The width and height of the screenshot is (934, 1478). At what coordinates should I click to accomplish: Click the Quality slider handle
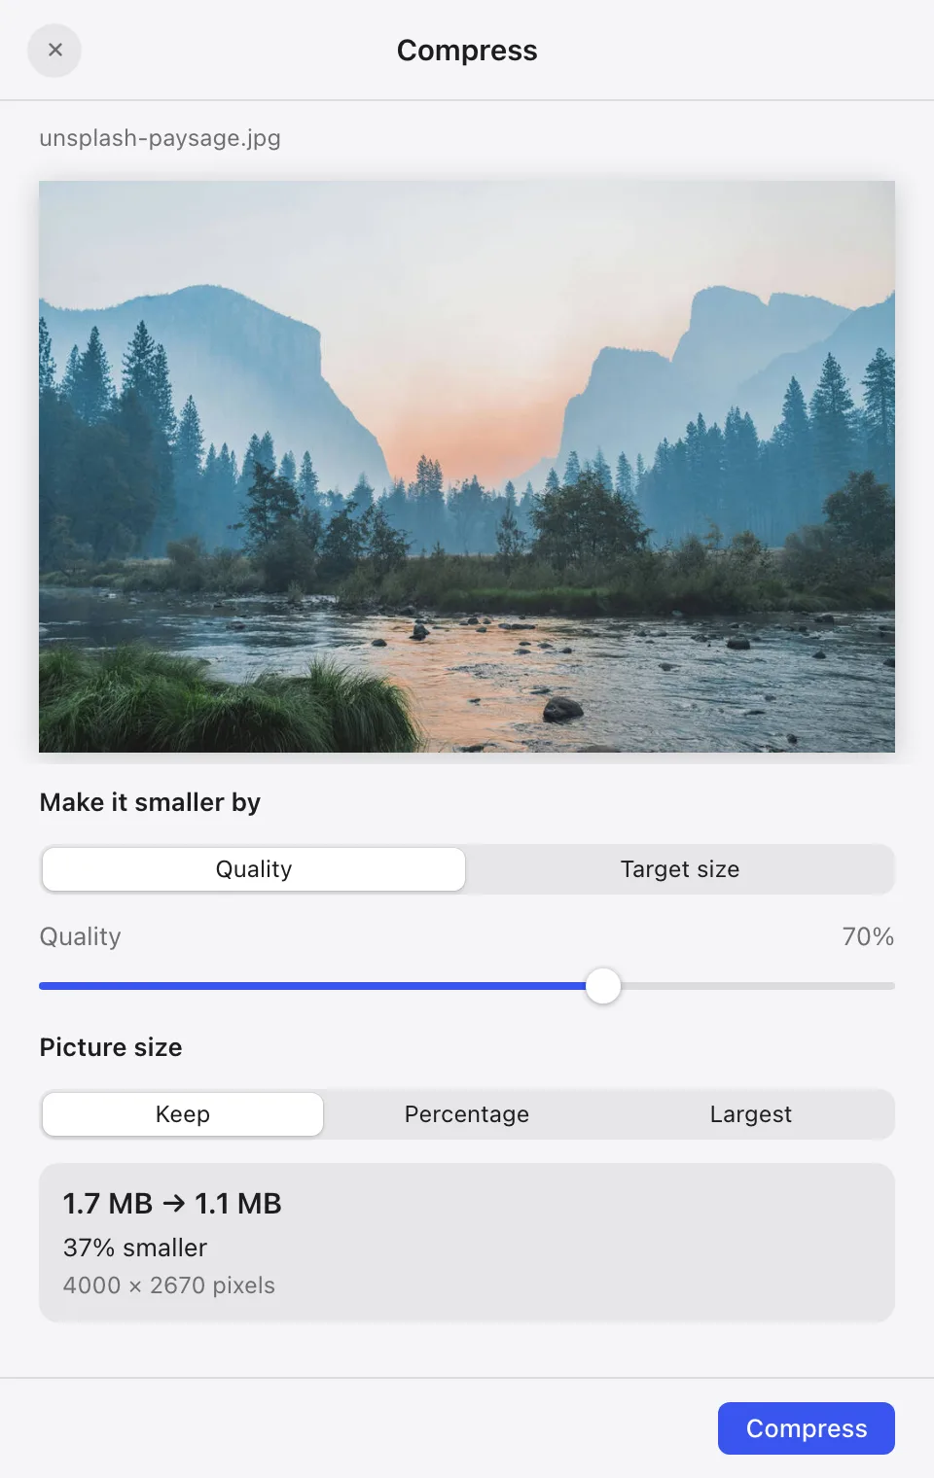point(603,986)
